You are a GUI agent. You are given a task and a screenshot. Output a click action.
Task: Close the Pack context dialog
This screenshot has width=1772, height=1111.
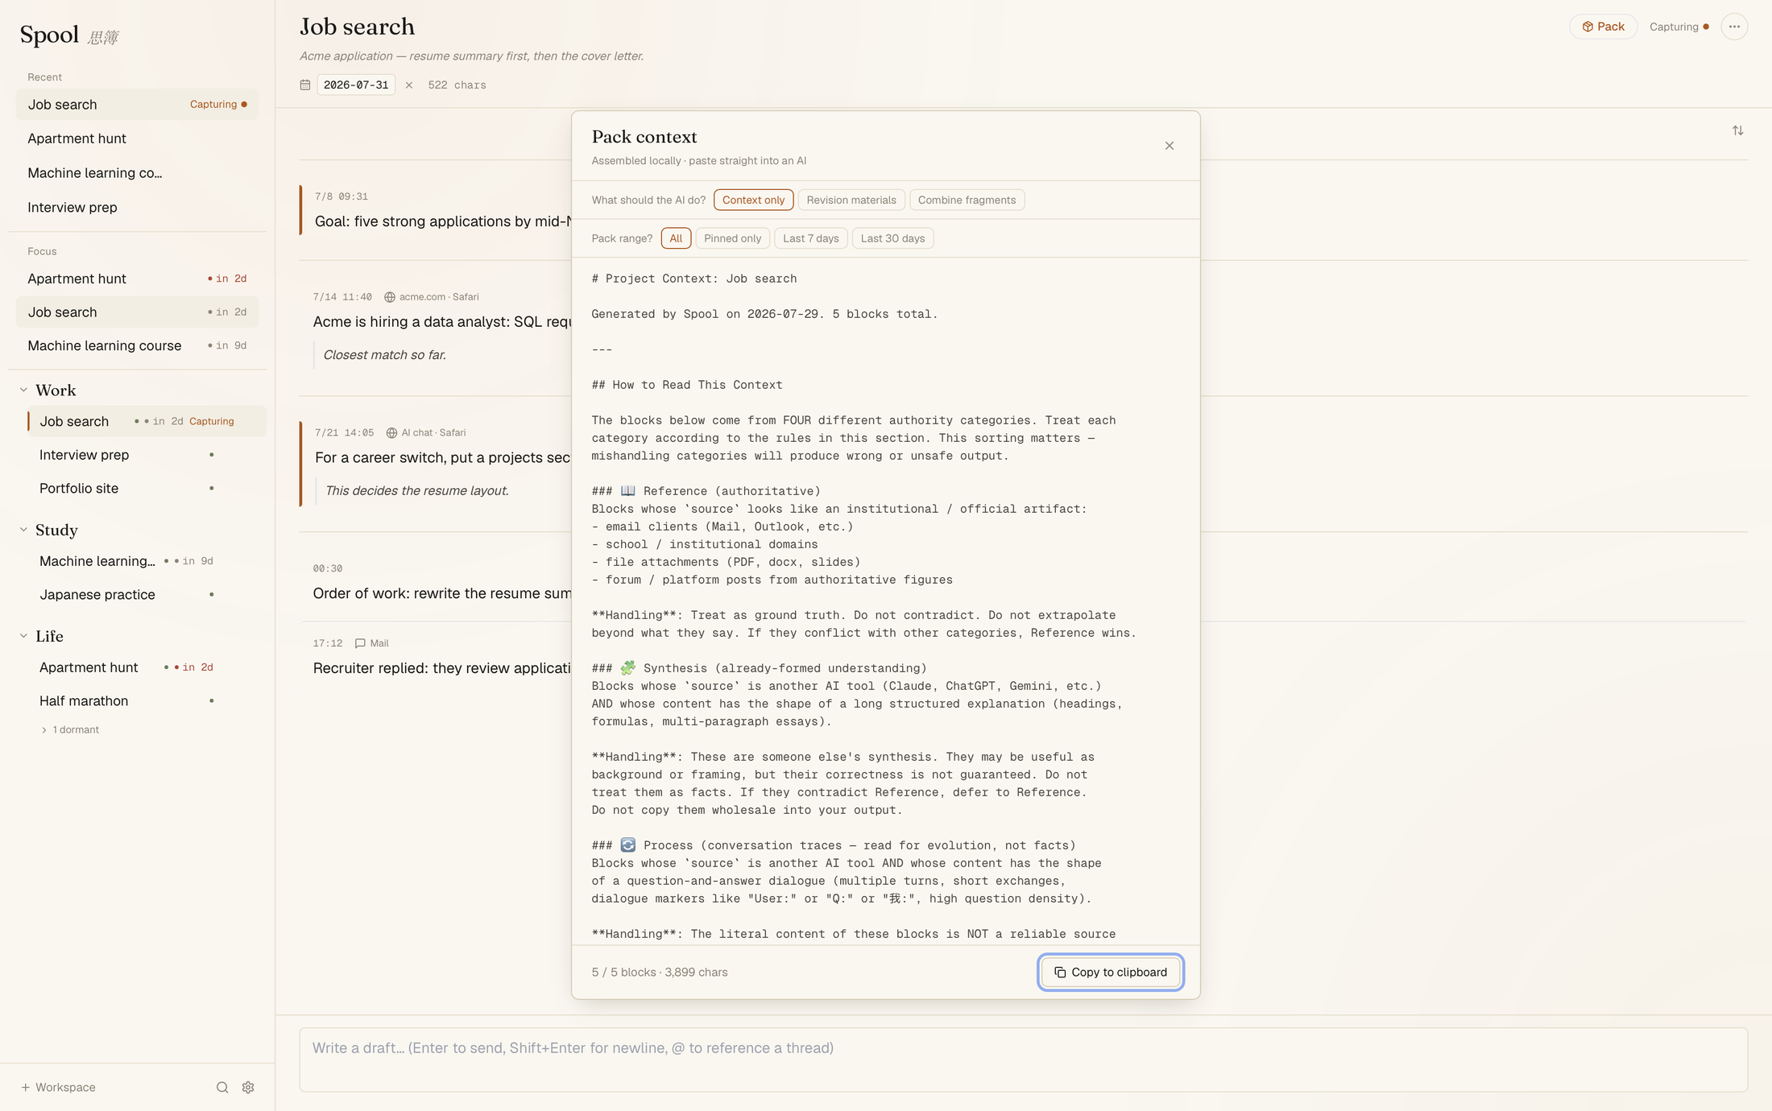(x=1170, y=146)
